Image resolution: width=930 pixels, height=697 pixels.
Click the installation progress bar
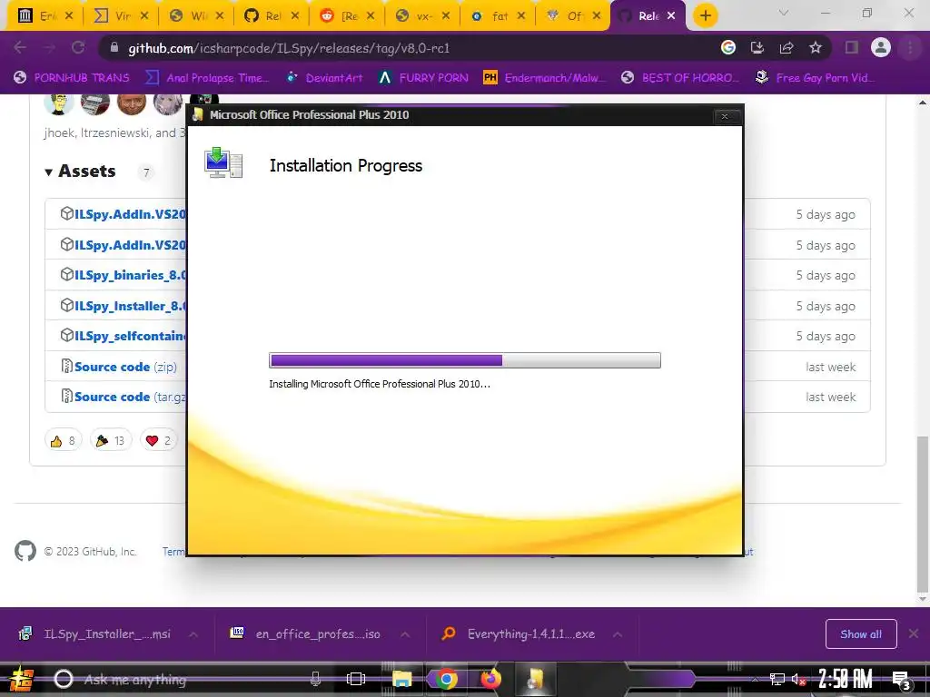point(464,360)
